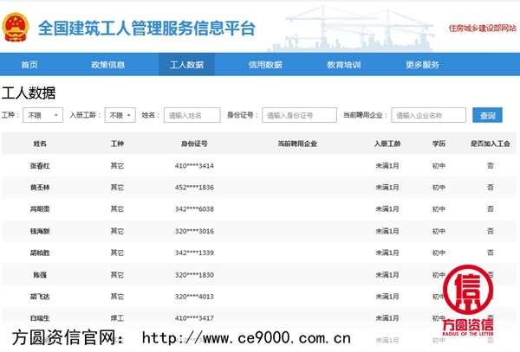Click 未满1月 in 黄丕林 row
This screenshot has height=352, width=520.
pos(387,188)
